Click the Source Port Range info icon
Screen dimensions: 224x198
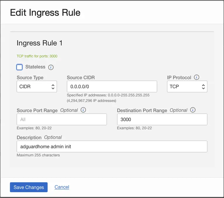[x=83, y=110]
